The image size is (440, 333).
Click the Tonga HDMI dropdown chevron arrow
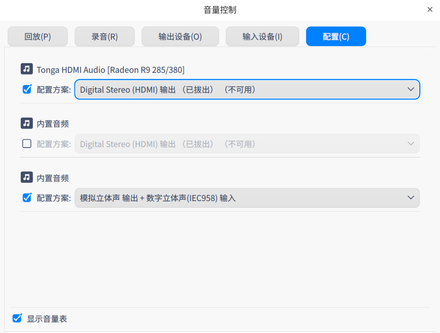pos(410,89)
